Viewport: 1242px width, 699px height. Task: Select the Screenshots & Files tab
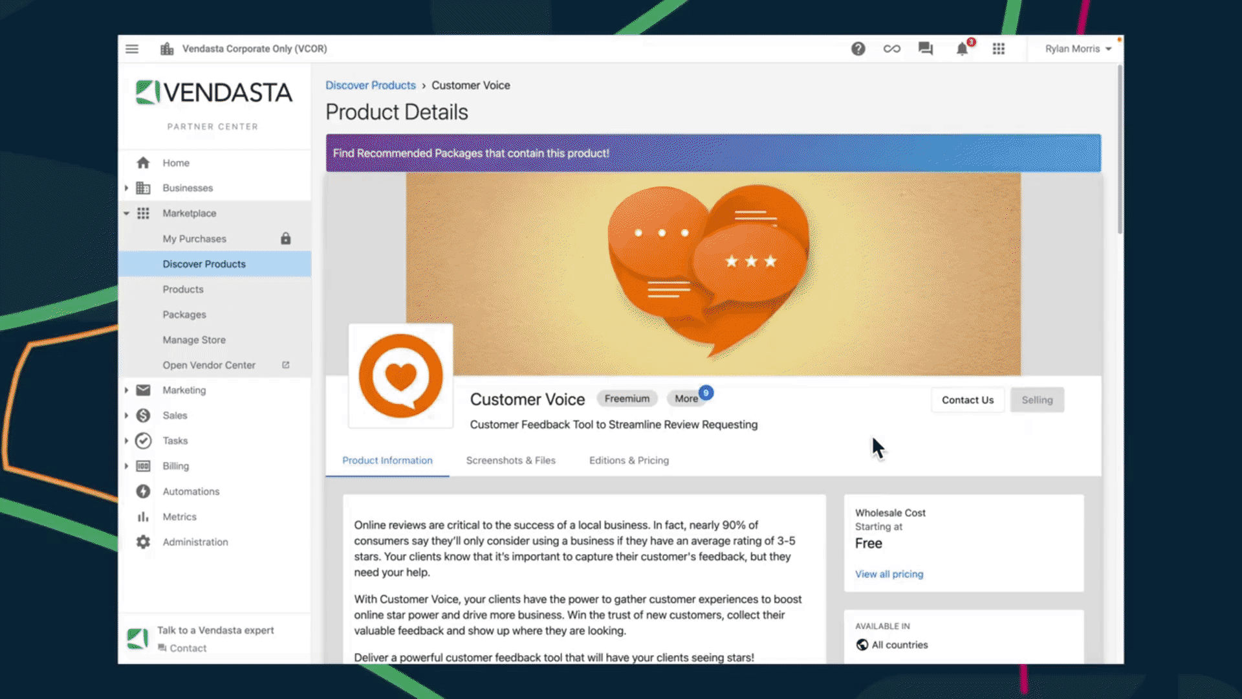coord(511,460)
